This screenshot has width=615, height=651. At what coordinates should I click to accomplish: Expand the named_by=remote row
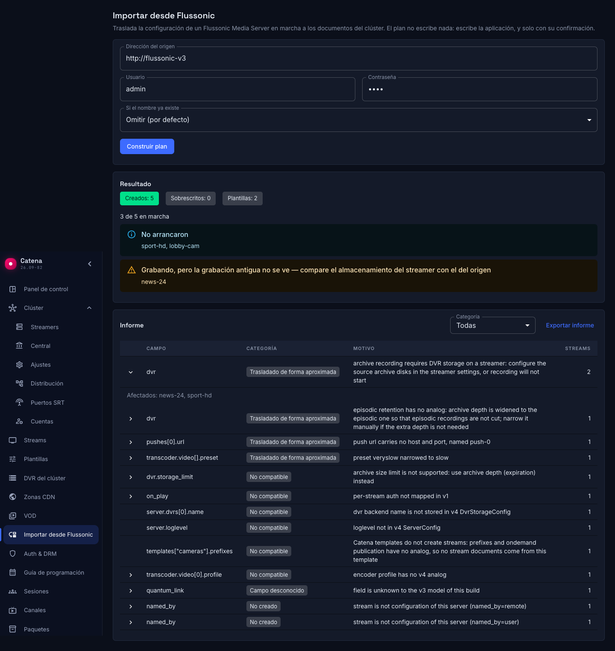pyautogui.click(x=131, y=607)
